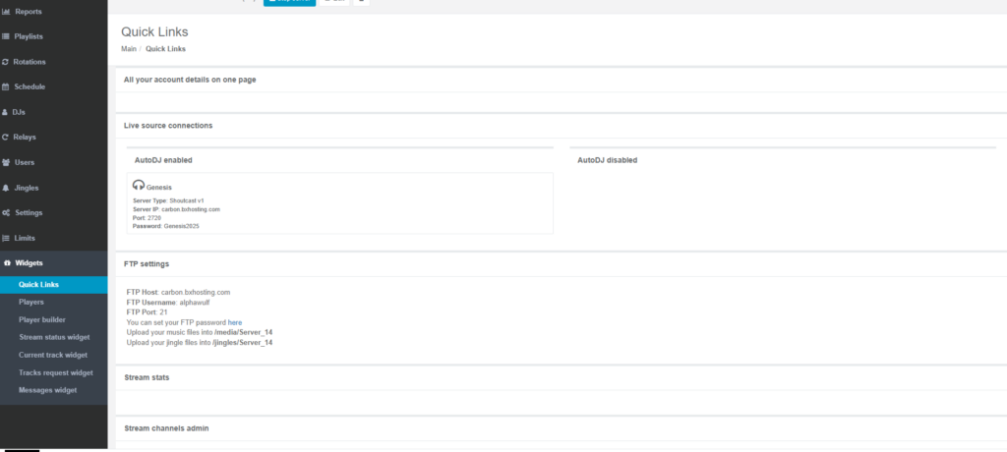Select Messages widget in sidebar
The height and width of the screenshot is (452, 1007).
point(47,390)
